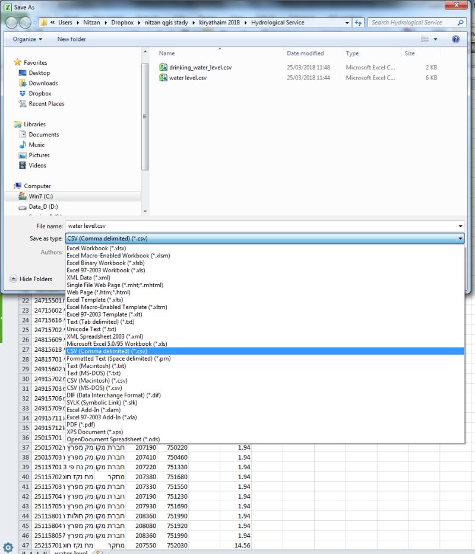This screenshot has height=554, width=475.
Task: Open the Save as type dropdown
Action: (x=459, y=238)
